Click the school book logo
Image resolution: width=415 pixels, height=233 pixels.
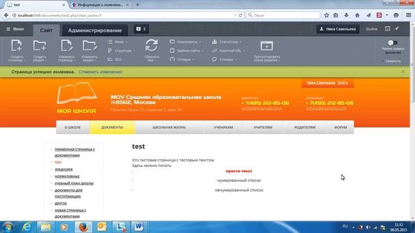[77, 93]
